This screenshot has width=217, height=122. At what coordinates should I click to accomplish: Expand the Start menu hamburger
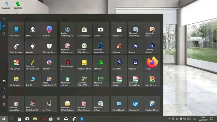pos(4,19)
